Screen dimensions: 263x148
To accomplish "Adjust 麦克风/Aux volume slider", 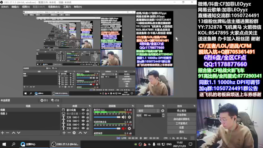I will 107,117.
